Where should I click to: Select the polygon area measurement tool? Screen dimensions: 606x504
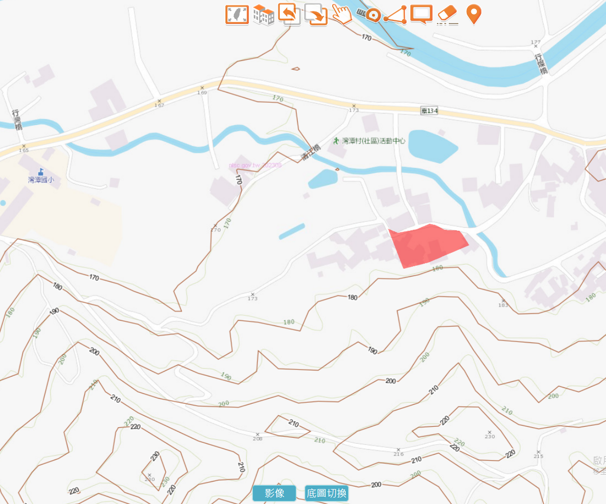[x=395, y=15]
